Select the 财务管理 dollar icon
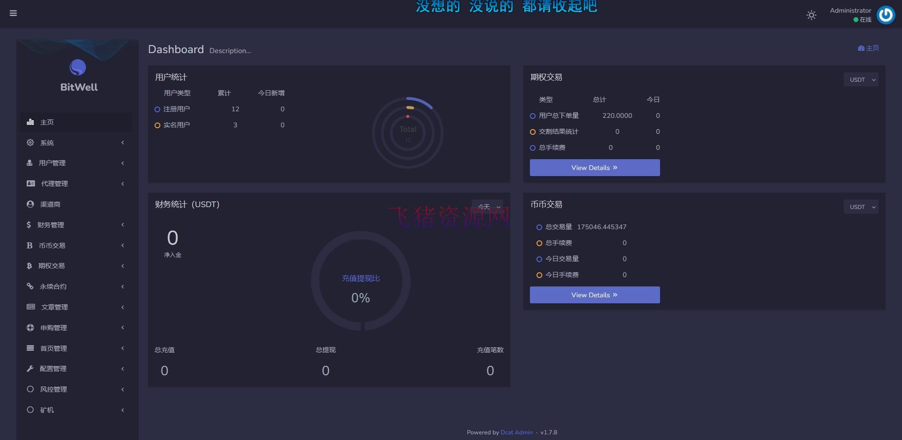The height and width of the screenshot is (440, 902). (x=29, y=224)
